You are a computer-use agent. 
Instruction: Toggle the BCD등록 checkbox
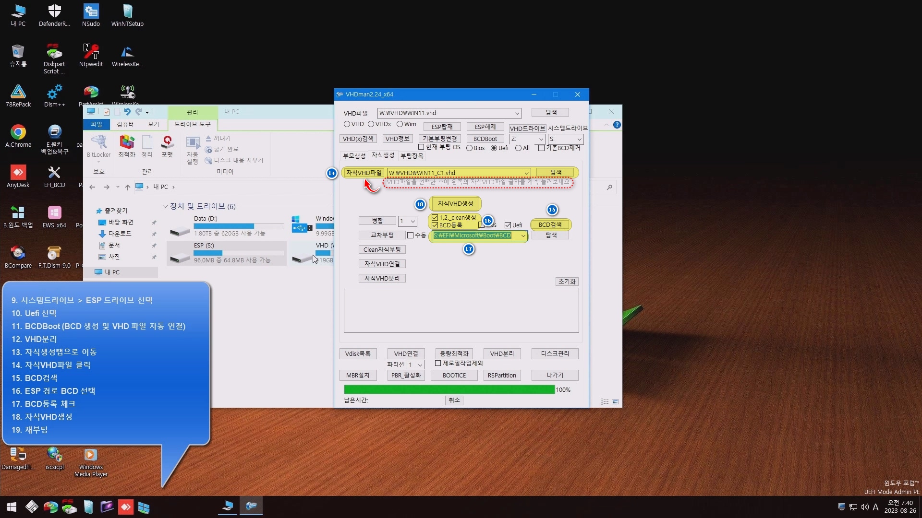pos(435,225)
